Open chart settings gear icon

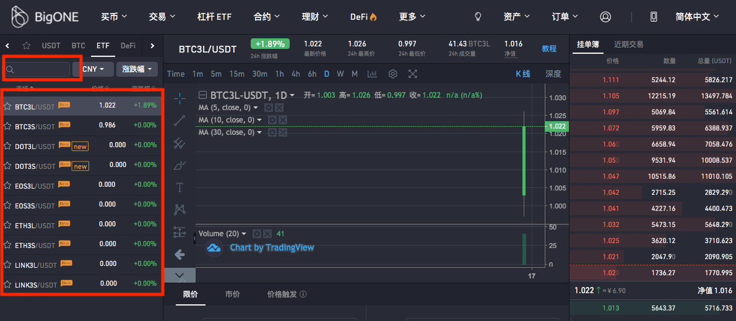(392, 74)
